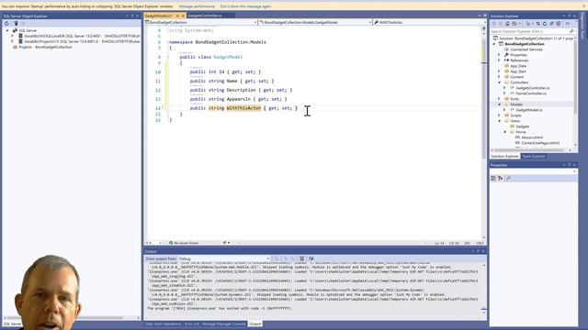Select the App_Data folder
588x330 pixels.
click(515, 66)
